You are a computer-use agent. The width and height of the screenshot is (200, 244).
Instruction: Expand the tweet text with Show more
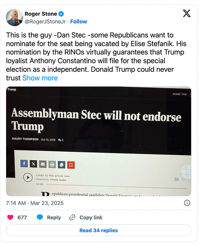(x=40, y=78)
